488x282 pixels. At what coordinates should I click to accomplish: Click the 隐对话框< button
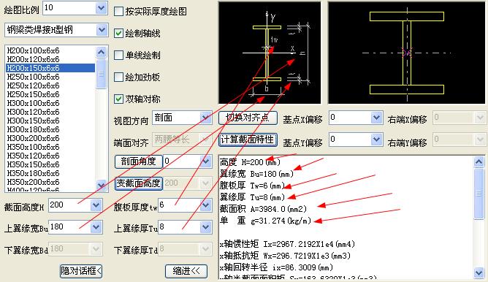point(81,271)
